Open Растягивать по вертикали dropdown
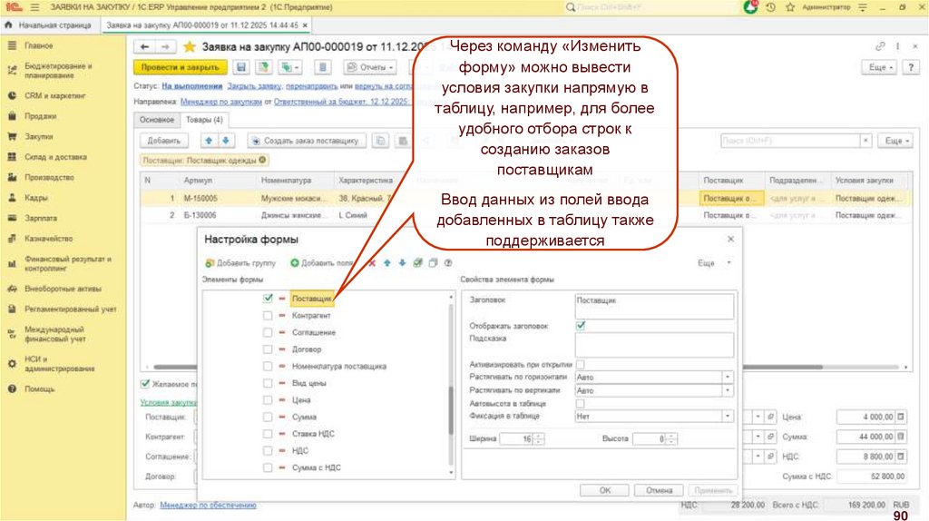 pyautogui.click(x=728, y=390)
